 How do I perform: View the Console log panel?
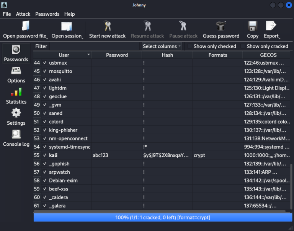16,138
